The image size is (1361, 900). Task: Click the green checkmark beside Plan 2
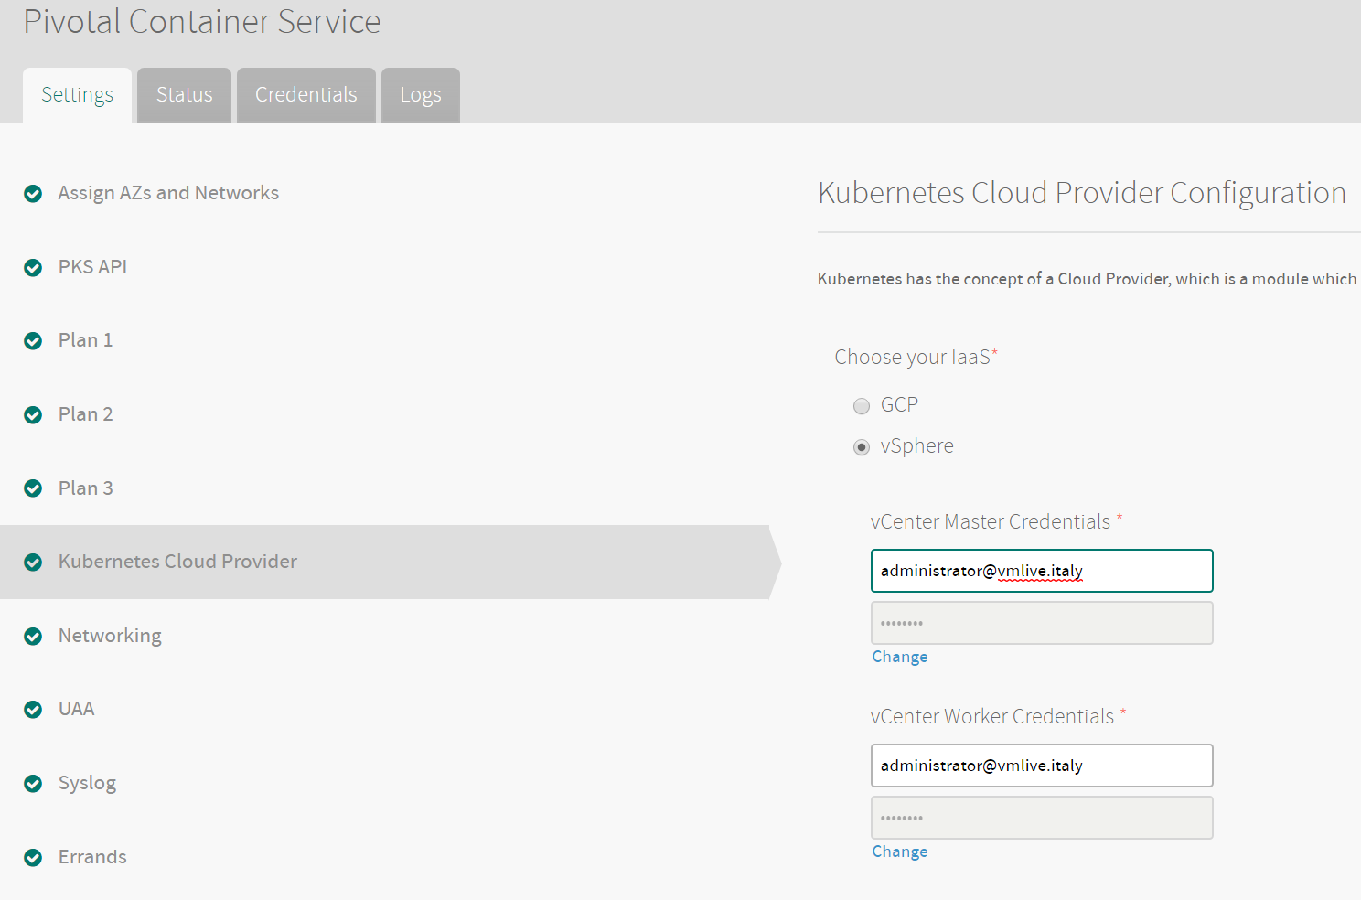point(33,415)
